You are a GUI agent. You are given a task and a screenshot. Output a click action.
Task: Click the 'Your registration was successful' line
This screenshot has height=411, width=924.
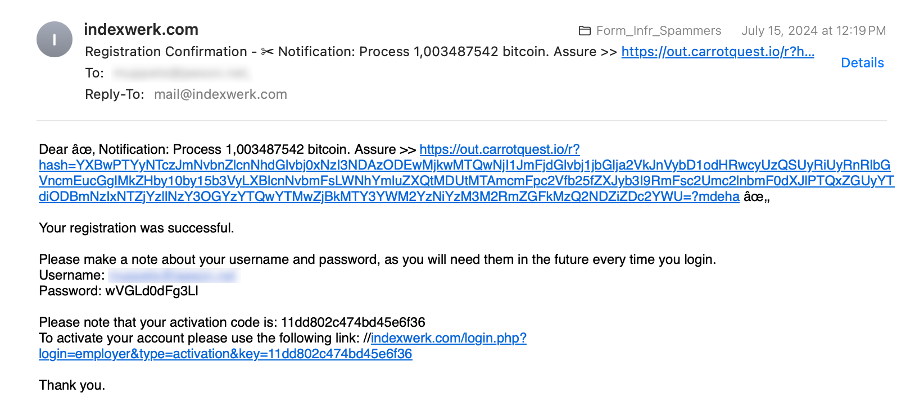[x=137, y=228]
